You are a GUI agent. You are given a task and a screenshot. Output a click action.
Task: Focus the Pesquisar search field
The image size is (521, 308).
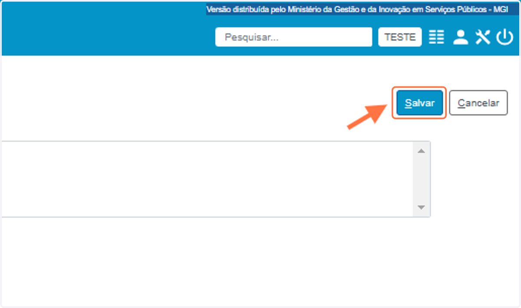click(x=294, y=37)
